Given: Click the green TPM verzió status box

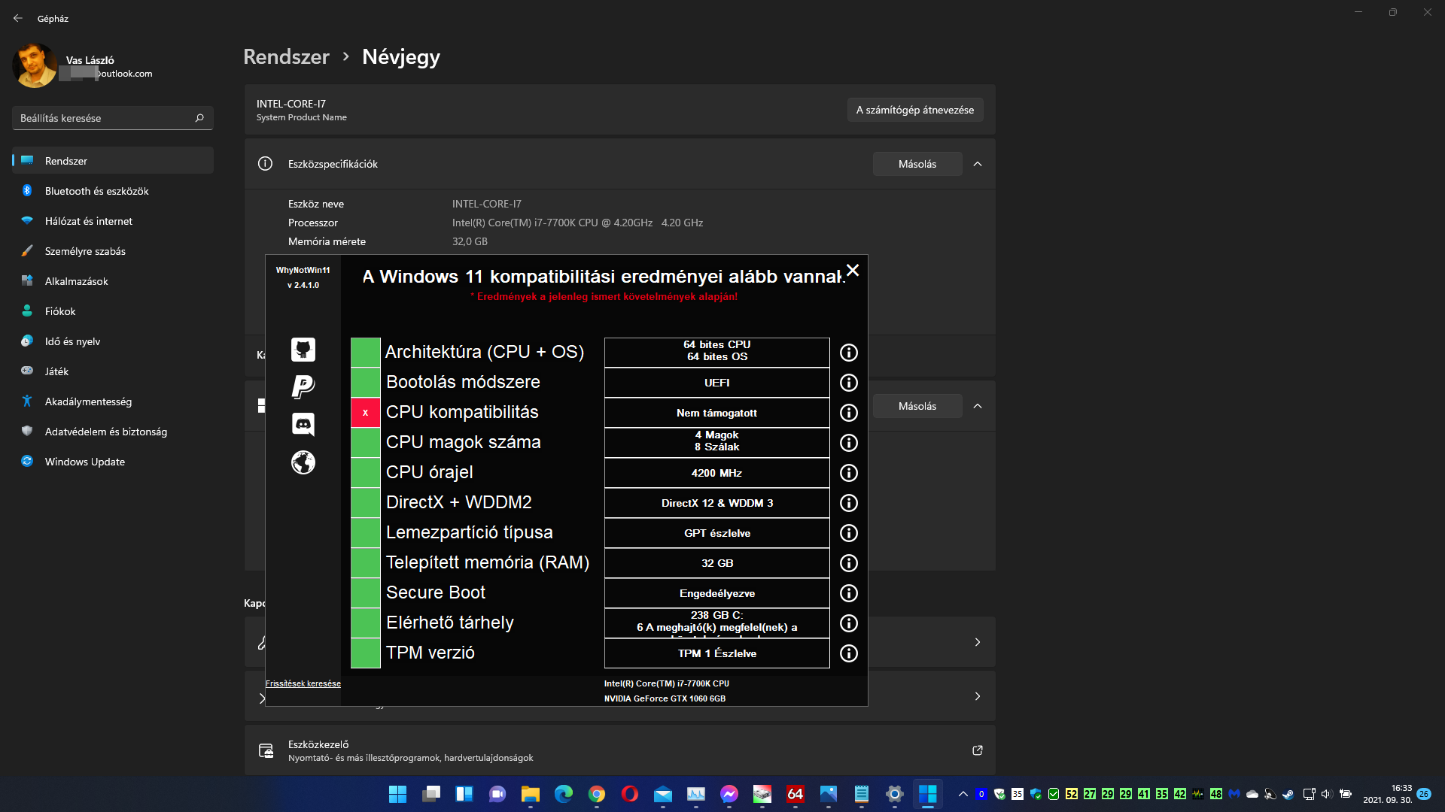Looking at the screenshot, I should (x=366, y=653).
